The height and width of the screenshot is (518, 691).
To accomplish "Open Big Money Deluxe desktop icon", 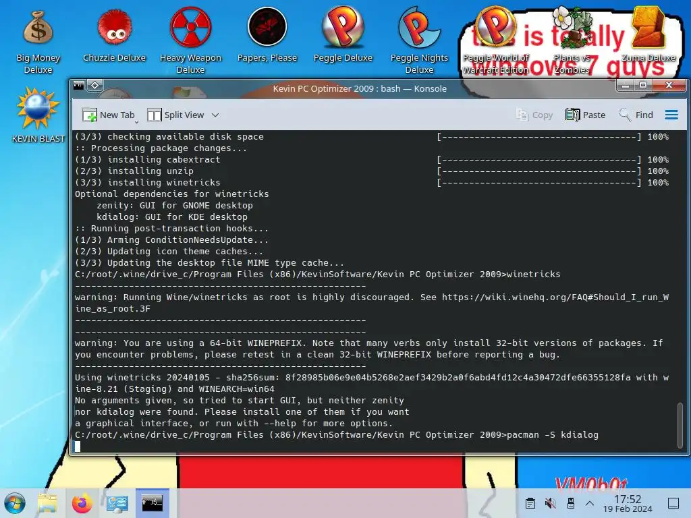I will 38,41.
